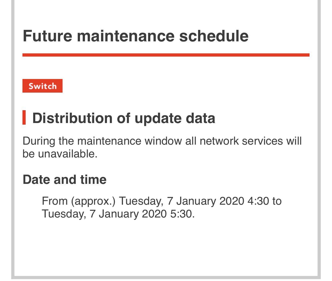Image resolution: width=332 pixels, height=281 pixels.
Task: Click the red vertical bar beside Distribution heading
Action: pyautogui.click(x=24, y=117)
